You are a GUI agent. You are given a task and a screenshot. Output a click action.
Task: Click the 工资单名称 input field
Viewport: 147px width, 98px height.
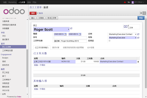70,41
